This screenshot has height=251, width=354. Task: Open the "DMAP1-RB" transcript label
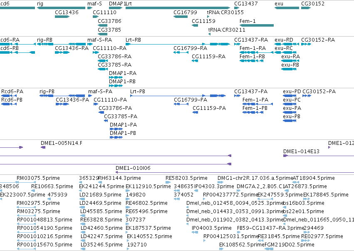(x=122, y=81)
